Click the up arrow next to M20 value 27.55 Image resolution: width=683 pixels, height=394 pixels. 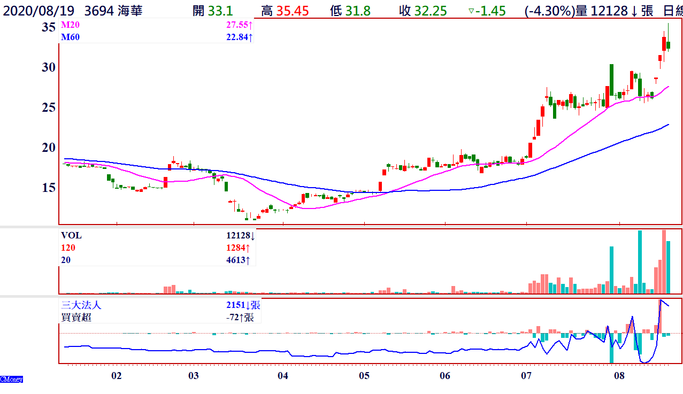(x=250, y=25)
